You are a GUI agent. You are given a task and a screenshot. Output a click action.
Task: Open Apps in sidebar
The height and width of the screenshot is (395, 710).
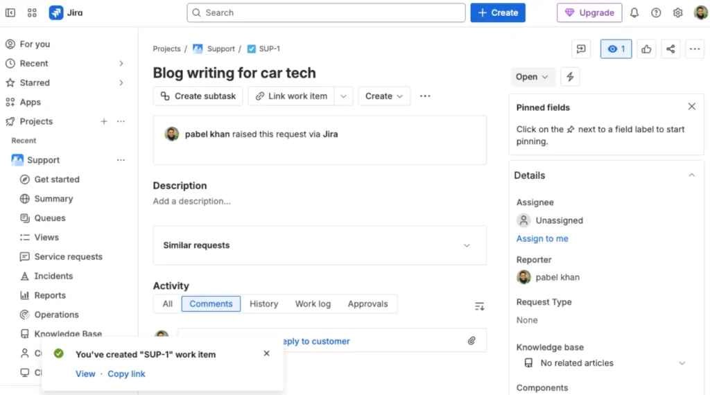click(x=31, y=103)
